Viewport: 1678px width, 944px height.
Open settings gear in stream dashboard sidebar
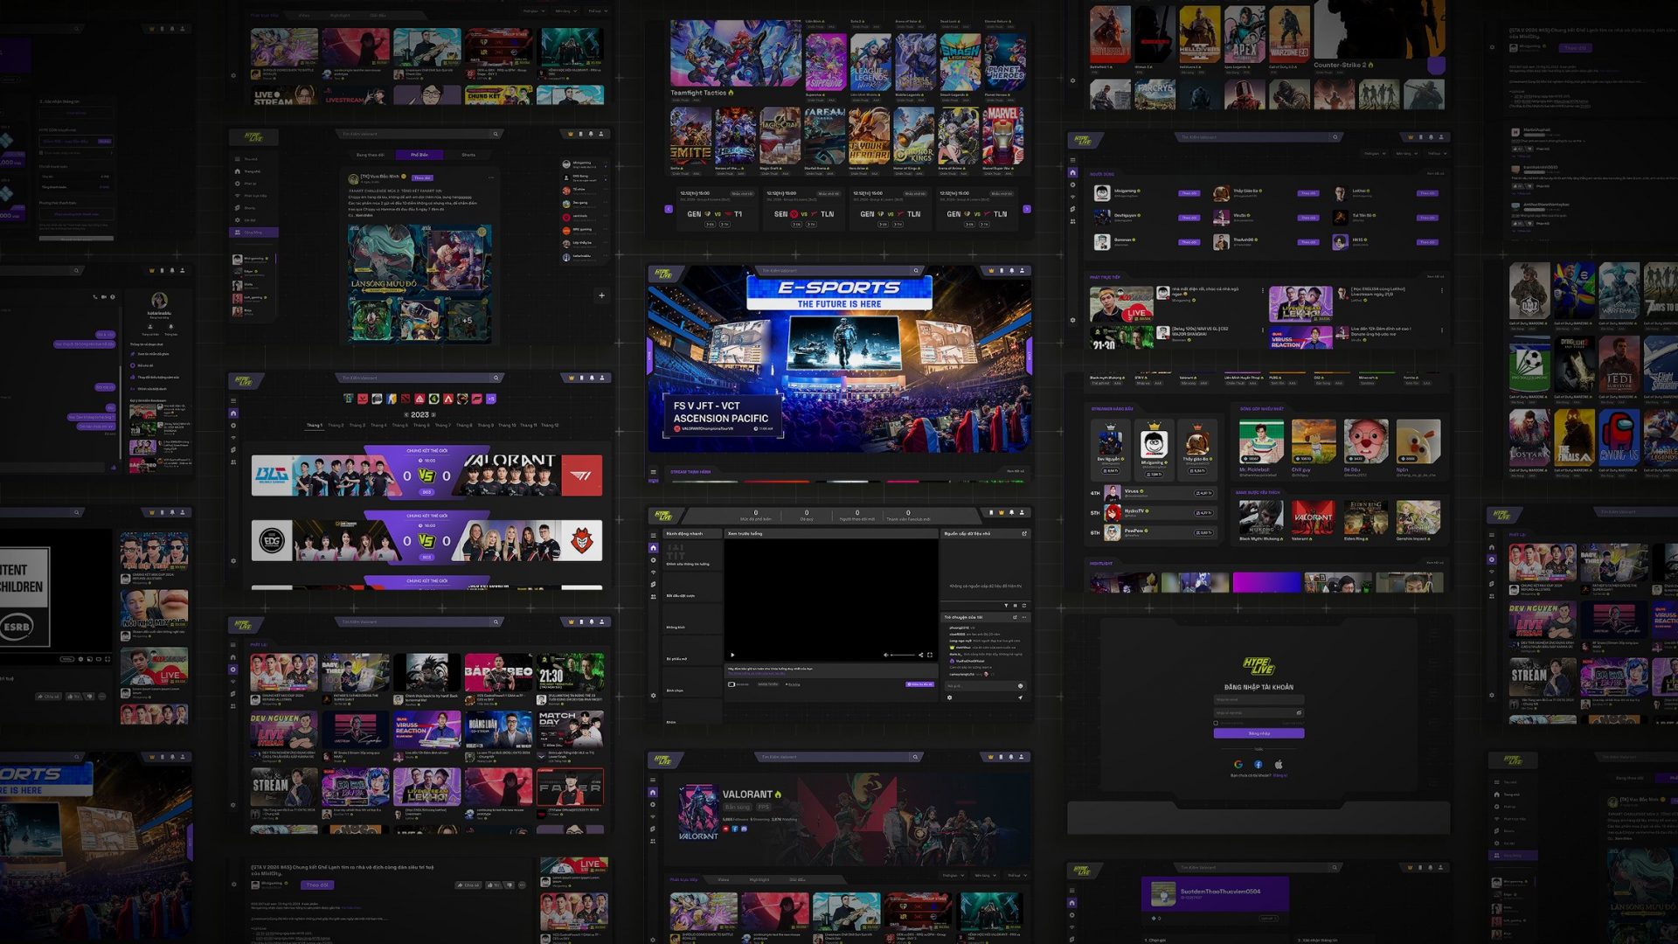pos(653,696)
